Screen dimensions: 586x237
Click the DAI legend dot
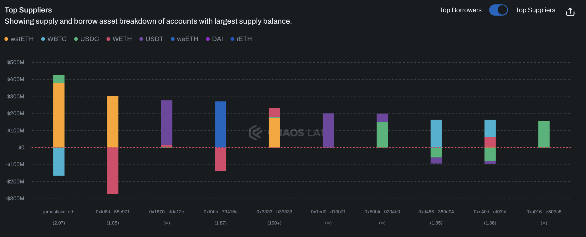coord(208,39)
